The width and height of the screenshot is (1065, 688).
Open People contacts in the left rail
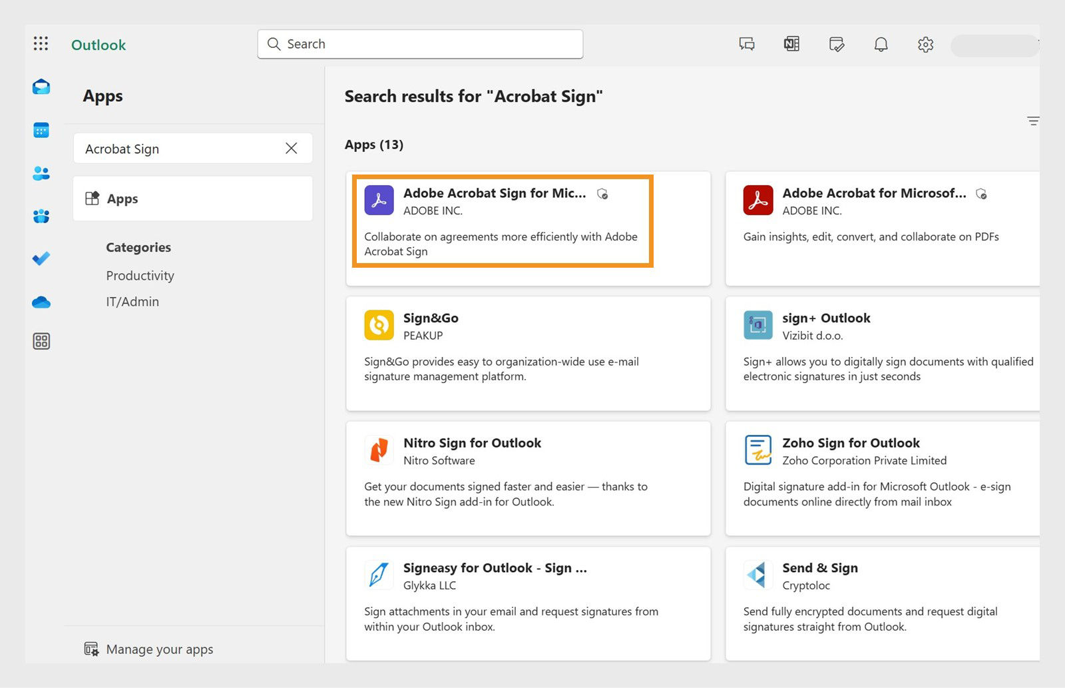pyautogui.click(x=41, y=173)
